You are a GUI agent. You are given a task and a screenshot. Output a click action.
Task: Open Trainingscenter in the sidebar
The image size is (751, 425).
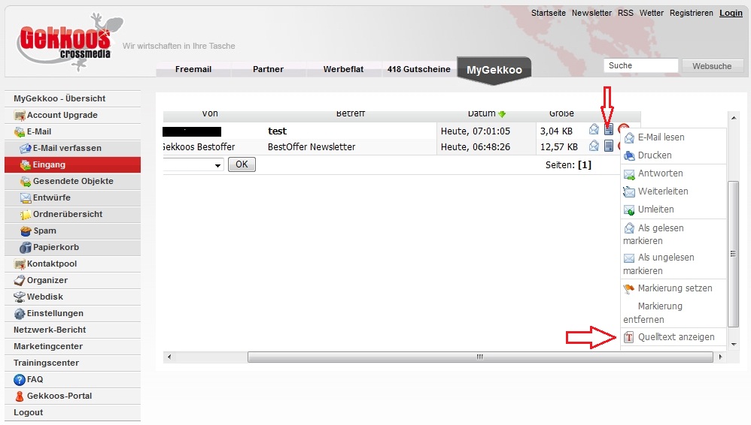pyautogui.click(x=73, y=363)
